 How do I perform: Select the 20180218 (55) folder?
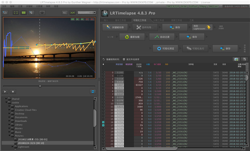pyautogui.click(x=32, y=139)
